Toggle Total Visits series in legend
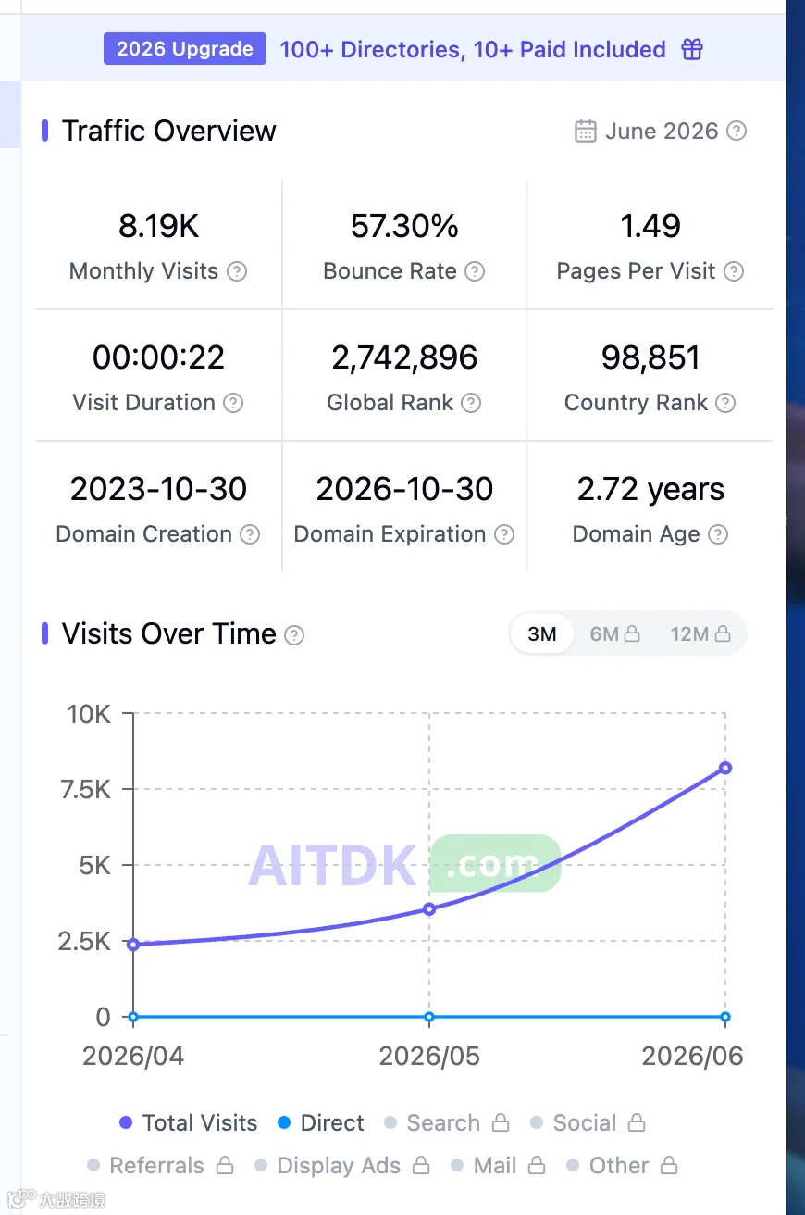Screen dimensions: 805x1215 (x=189, y=1123)
